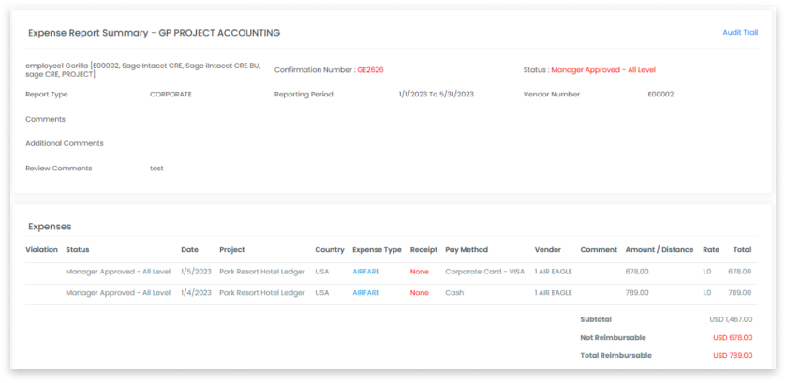This screenshot has height=383, width=786.
Task: Click the Subtotal label
Action: tap(596, 319)
